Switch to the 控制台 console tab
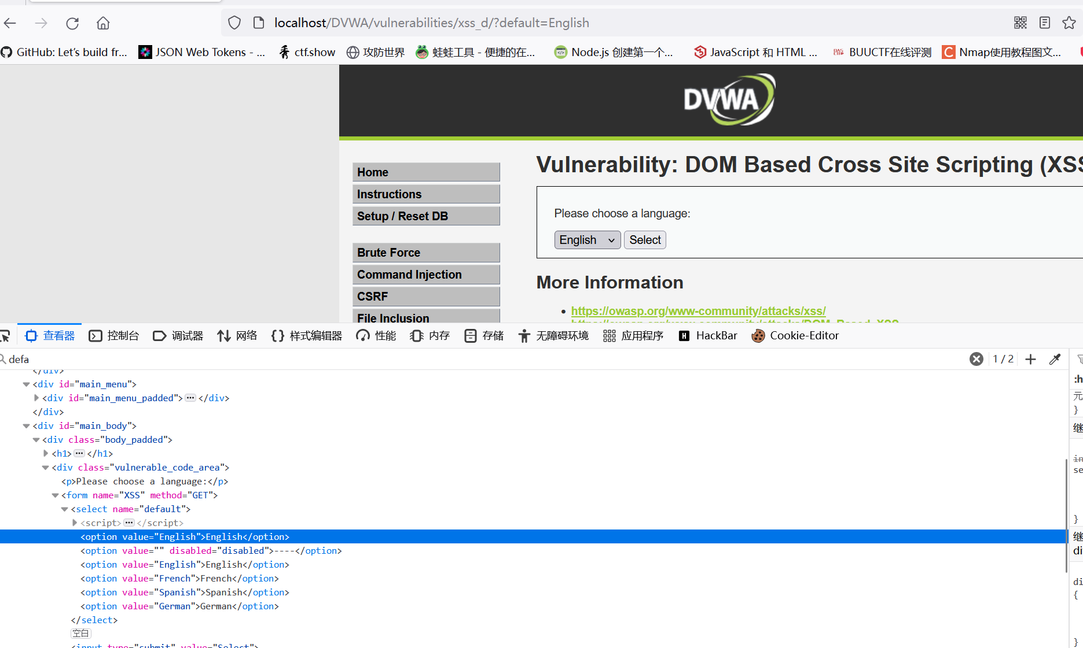The width and height of the screenshot is (1083, 648). pos(114,336)
